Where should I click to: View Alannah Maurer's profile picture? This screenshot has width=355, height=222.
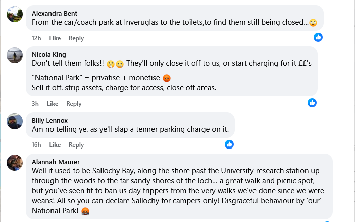pyautogui.click(x=15, y=163)
